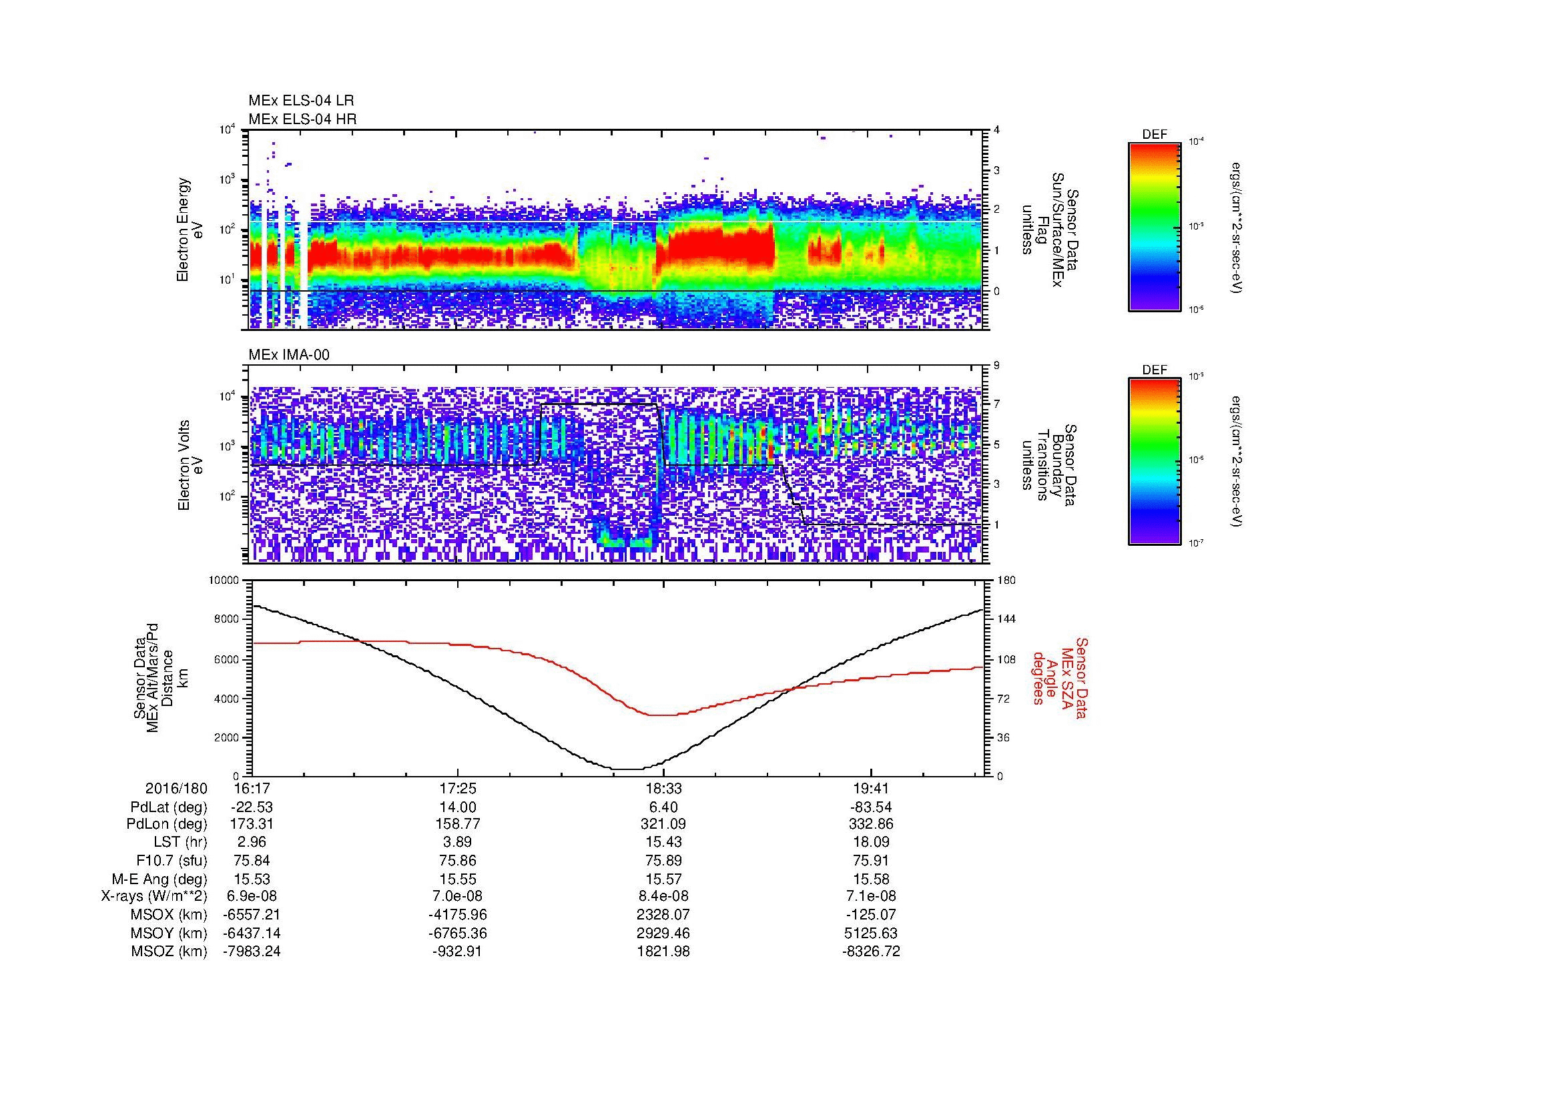Image resolution: width=1561 pixels, height=1103 pixels.
Task: Click the M-E Ang value '15.58'
Action: (x=871, y=879)
